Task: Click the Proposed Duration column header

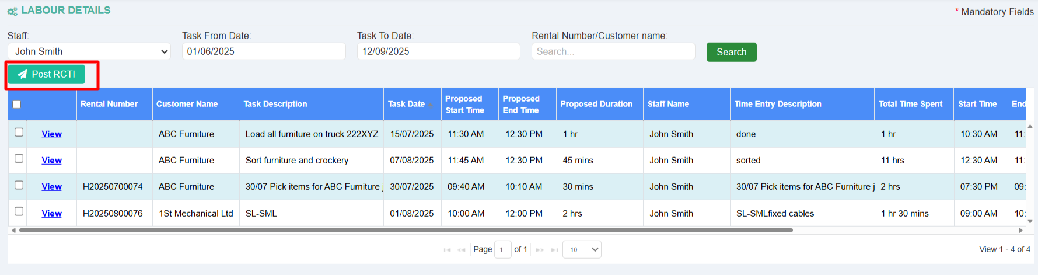Action: point(596,104)
